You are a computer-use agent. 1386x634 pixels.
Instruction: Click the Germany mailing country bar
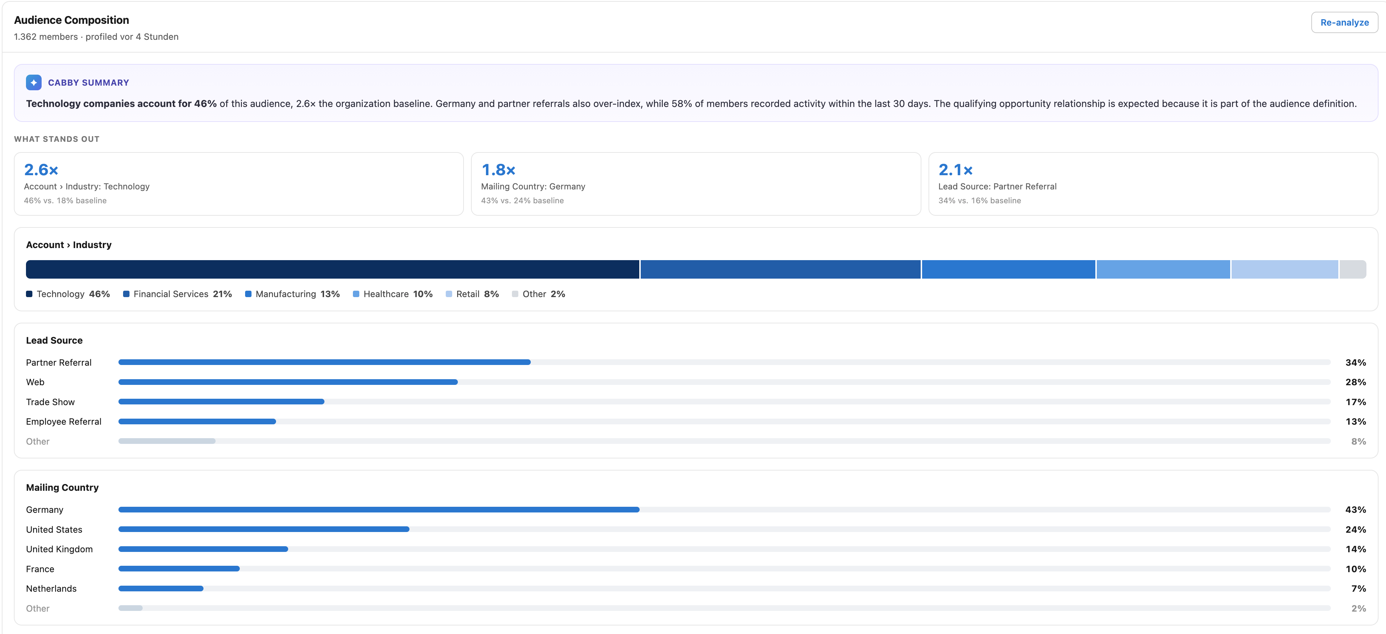click(724, 510)
